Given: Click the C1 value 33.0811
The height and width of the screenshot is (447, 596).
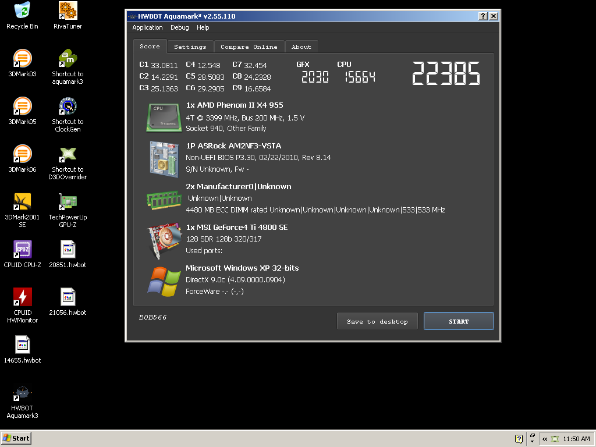Looking at the screenshot, I should tap(164, 65).
